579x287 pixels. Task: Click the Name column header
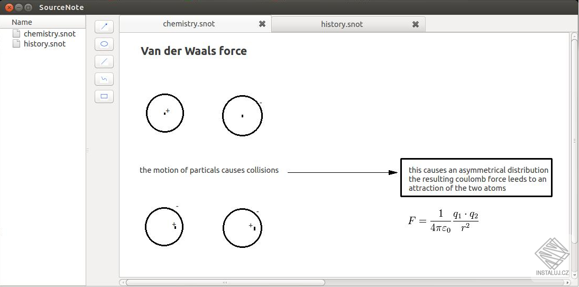(x=43, y=22)
